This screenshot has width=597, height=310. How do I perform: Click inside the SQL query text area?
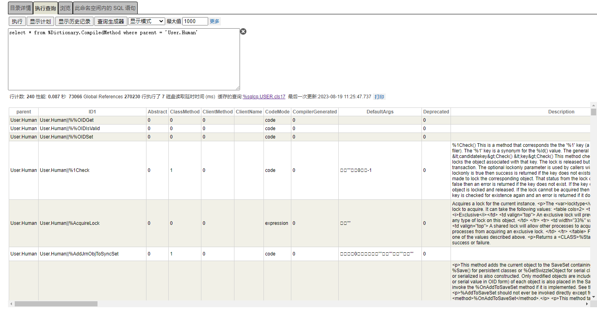pos(124,59)
